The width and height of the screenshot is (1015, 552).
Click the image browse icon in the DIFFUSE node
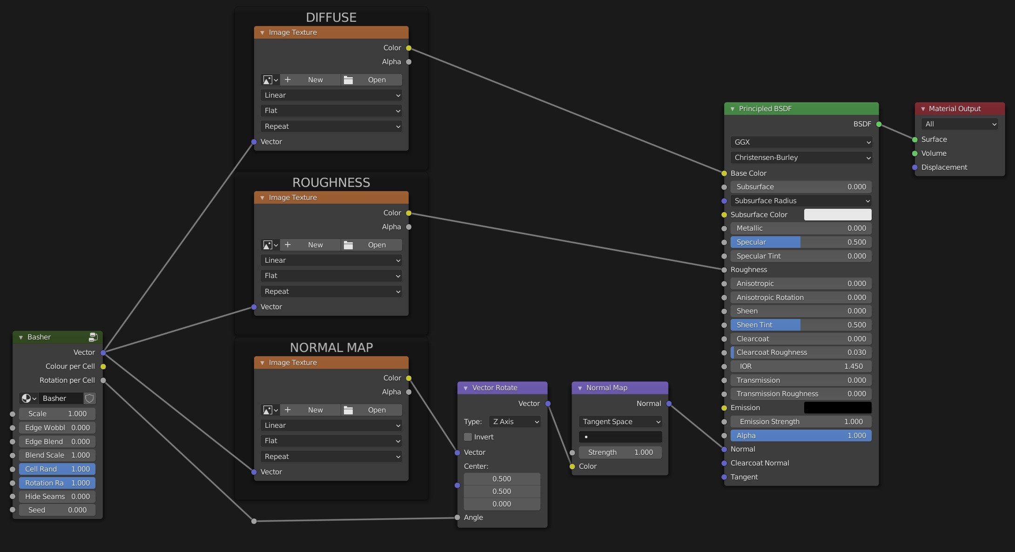coord(270,80)
